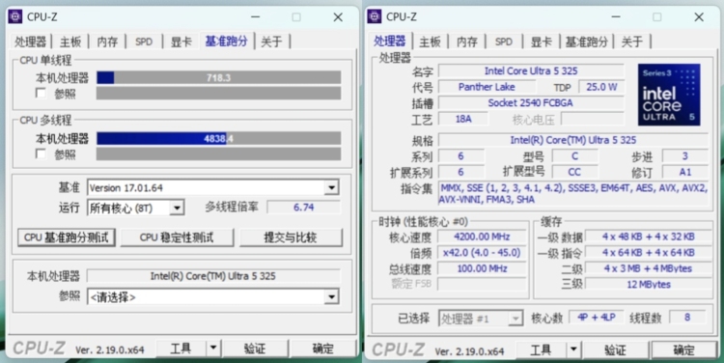Minimize the right CPU-Z window

pyautogui.click(x=616, y=17)
